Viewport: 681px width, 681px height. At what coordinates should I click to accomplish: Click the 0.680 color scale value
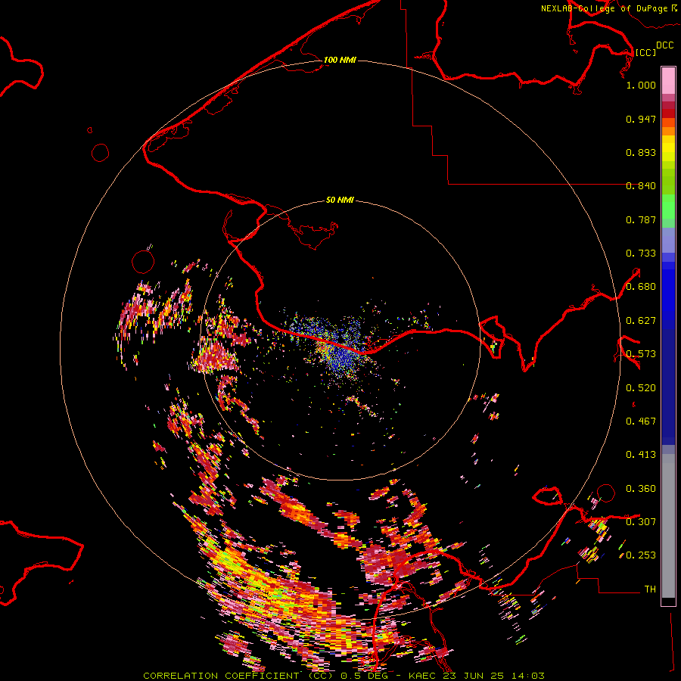[641, 287]
